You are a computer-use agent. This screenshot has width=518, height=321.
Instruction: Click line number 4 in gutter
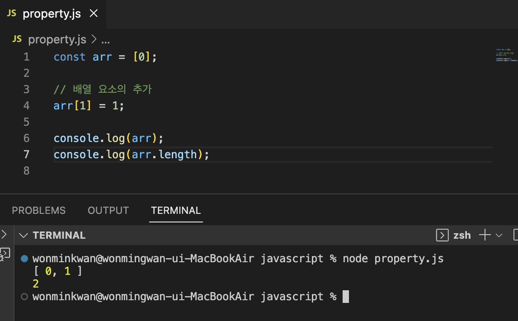tap(26, 105)
